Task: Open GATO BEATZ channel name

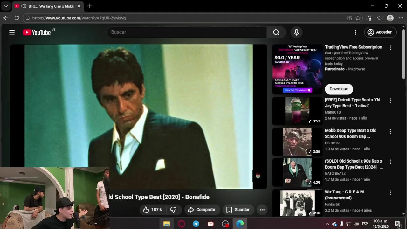Action: 335,174
